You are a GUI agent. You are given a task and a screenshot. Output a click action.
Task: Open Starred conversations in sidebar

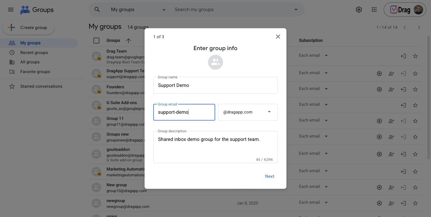pyautogui.click(x=39, y=86)
